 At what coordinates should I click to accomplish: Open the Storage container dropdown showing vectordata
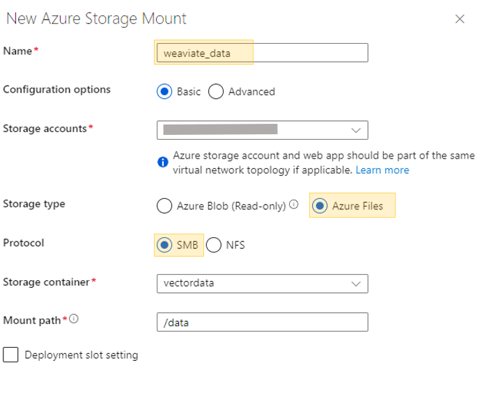coord(262,284)
